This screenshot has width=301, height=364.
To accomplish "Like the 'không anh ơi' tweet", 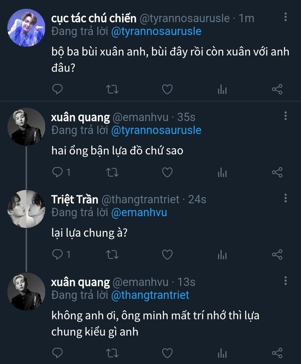I will (x=167, y=354).
